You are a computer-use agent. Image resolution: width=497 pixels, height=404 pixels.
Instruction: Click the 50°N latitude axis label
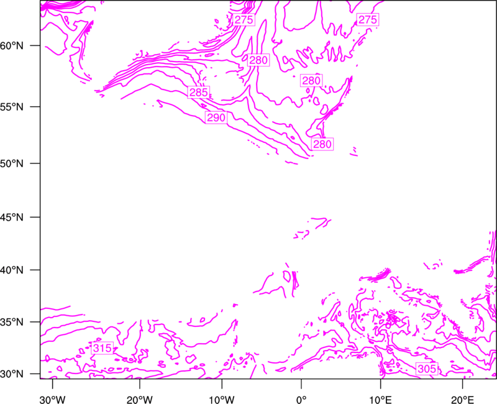[x=12, y=163]
